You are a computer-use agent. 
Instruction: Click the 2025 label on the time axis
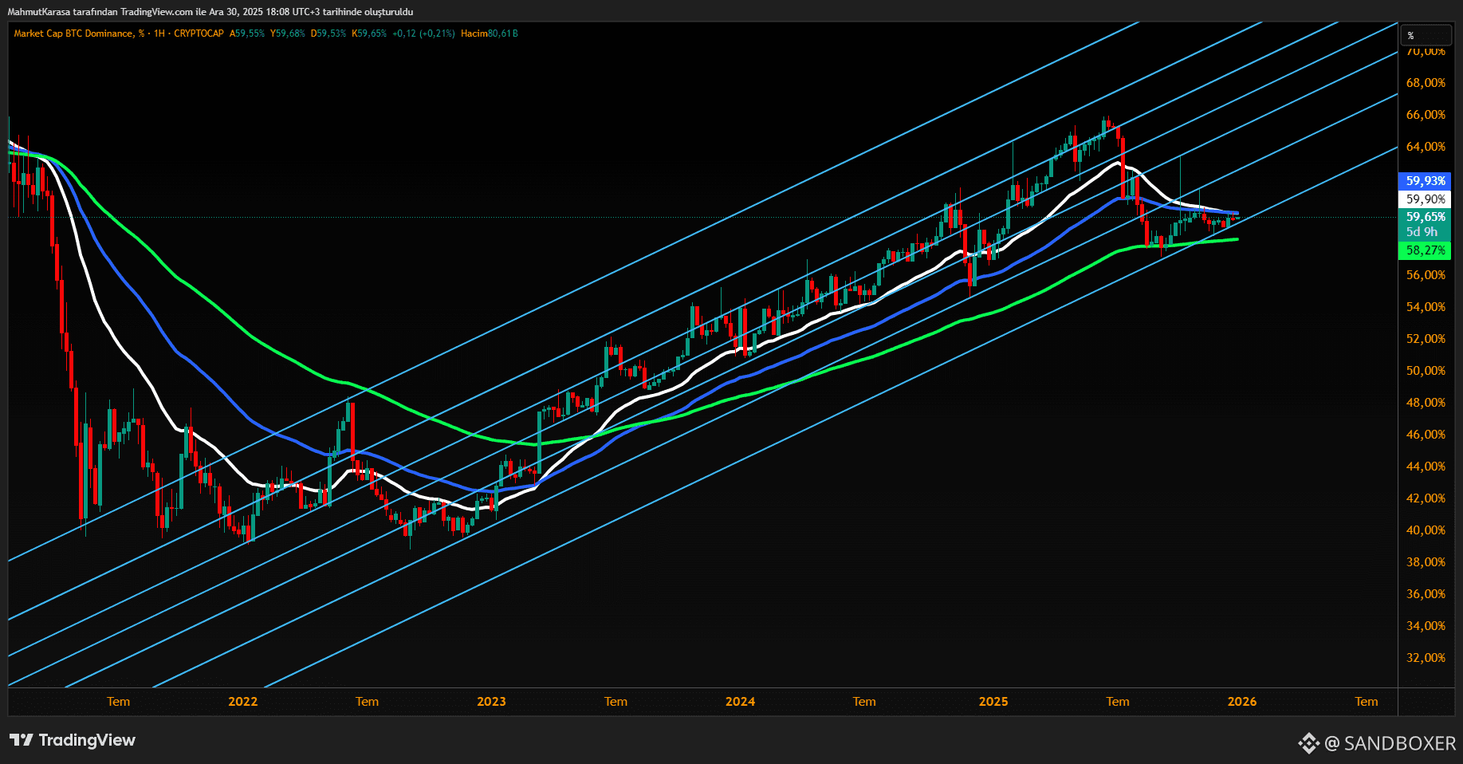(x=993, y=702)
